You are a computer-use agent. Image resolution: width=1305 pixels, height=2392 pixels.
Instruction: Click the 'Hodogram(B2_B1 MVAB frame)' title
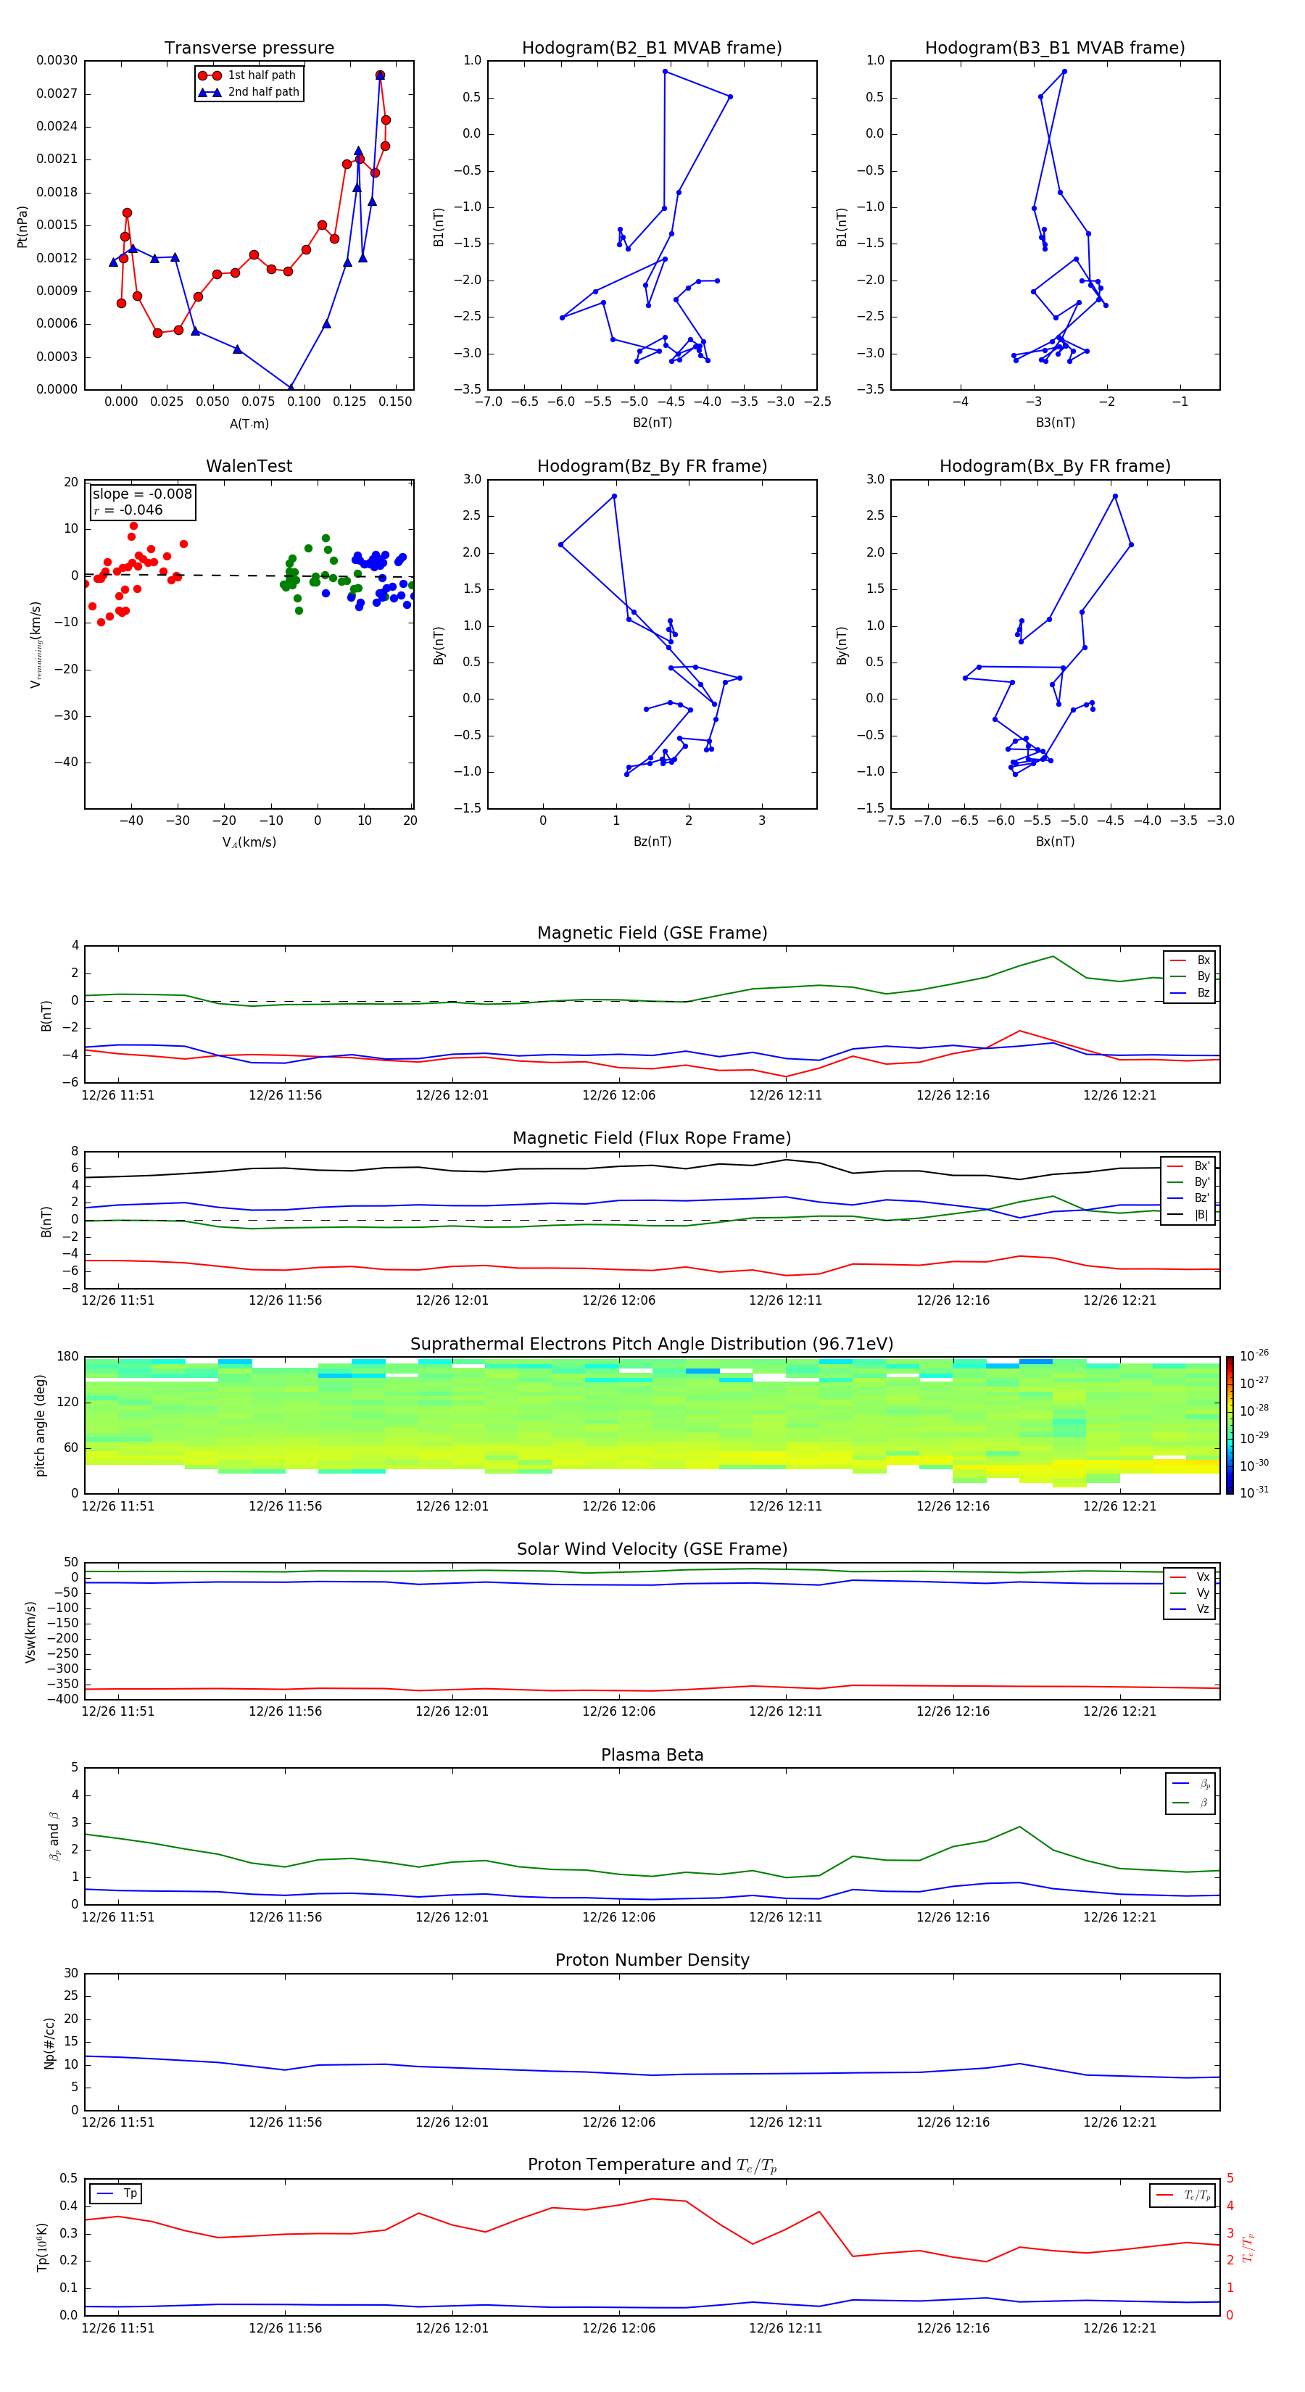point(652,49)
